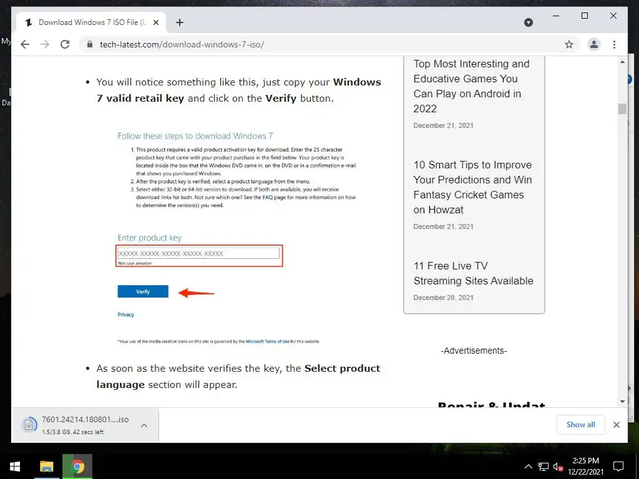Click the page scroll up arrow
This screenshot has height=479, width=639.
click(622, 62)
